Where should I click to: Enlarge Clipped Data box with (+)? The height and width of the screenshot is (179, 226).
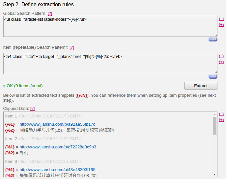(221, 120)
